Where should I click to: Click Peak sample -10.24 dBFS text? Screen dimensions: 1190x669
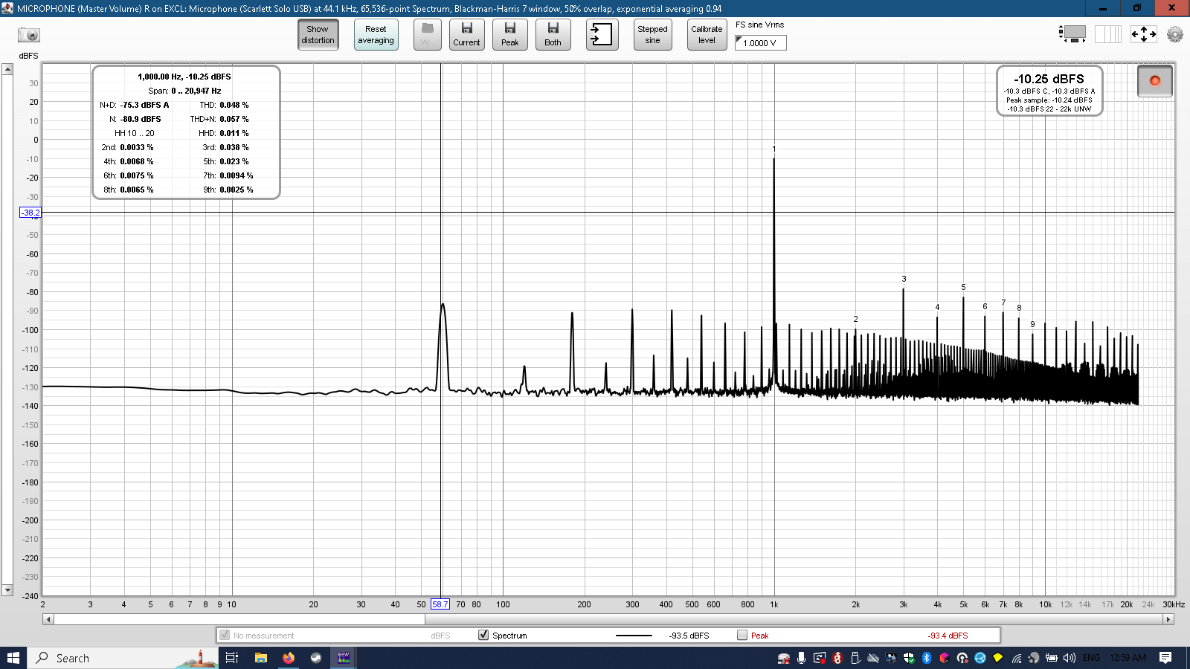tap(1049, 100)
